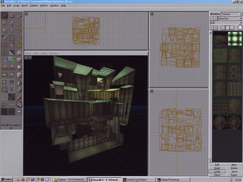Click the texture browser scrollbar down arrow

point(210,161)
